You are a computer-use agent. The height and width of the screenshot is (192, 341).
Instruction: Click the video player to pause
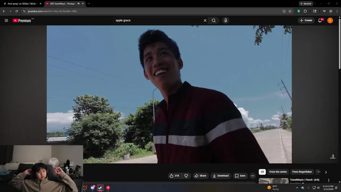point(169,94)
